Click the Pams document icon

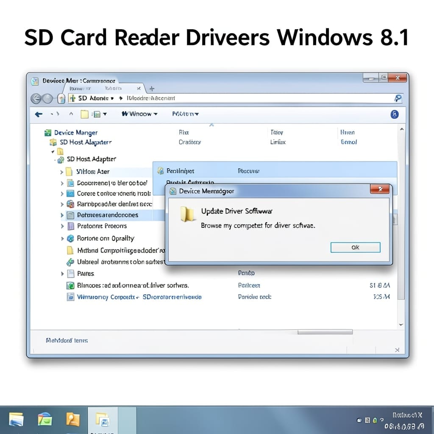71,274
